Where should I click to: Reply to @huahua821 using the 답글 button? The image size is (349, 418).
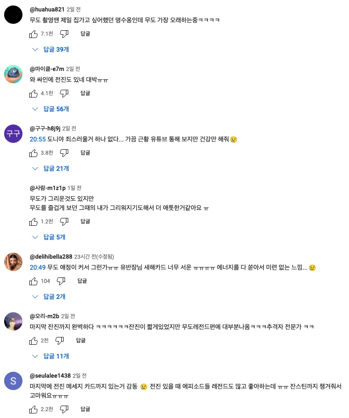85,33
